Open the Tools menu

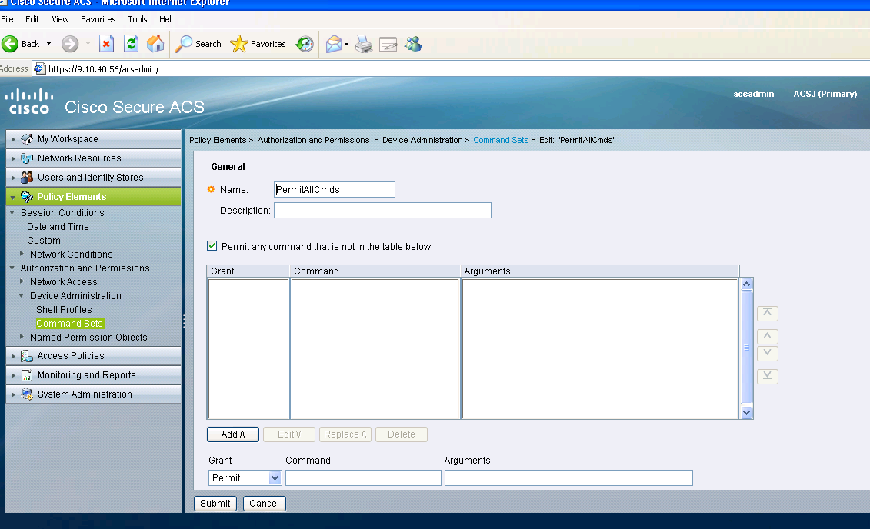pos(138,19)
